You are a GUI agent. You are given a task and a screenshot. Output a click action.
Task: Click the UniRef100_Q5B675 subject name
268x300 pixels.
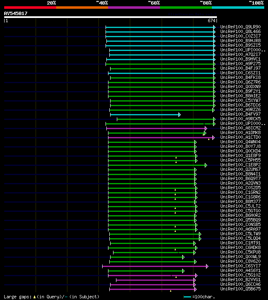pyautogui.click(x=240, y=289)
